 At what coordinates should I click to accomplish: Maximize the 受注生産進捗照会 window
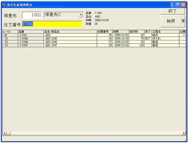click(x=178, y=5)
